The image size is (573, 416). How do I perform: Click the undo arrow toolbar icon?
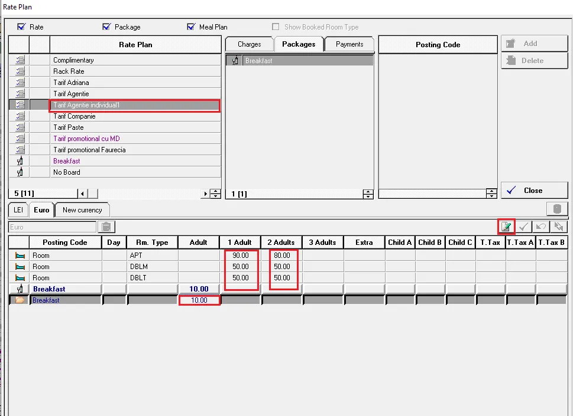541,227
